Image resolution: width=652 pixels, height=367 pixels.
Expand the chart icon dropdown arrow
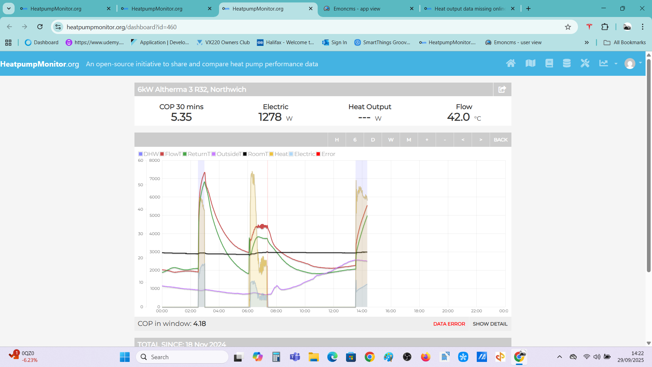pyautogui.click(x=616, y=63)
